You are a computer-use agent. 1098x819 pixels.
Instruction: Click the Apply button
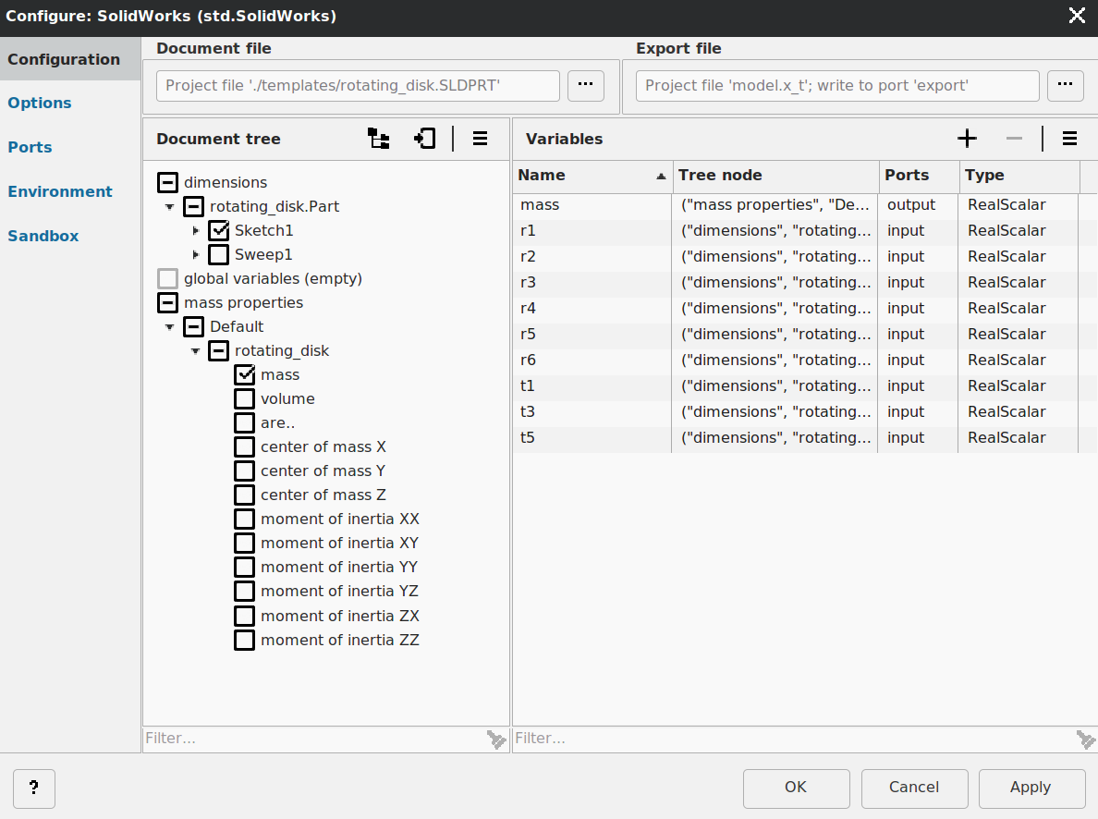pos(1031,788)
